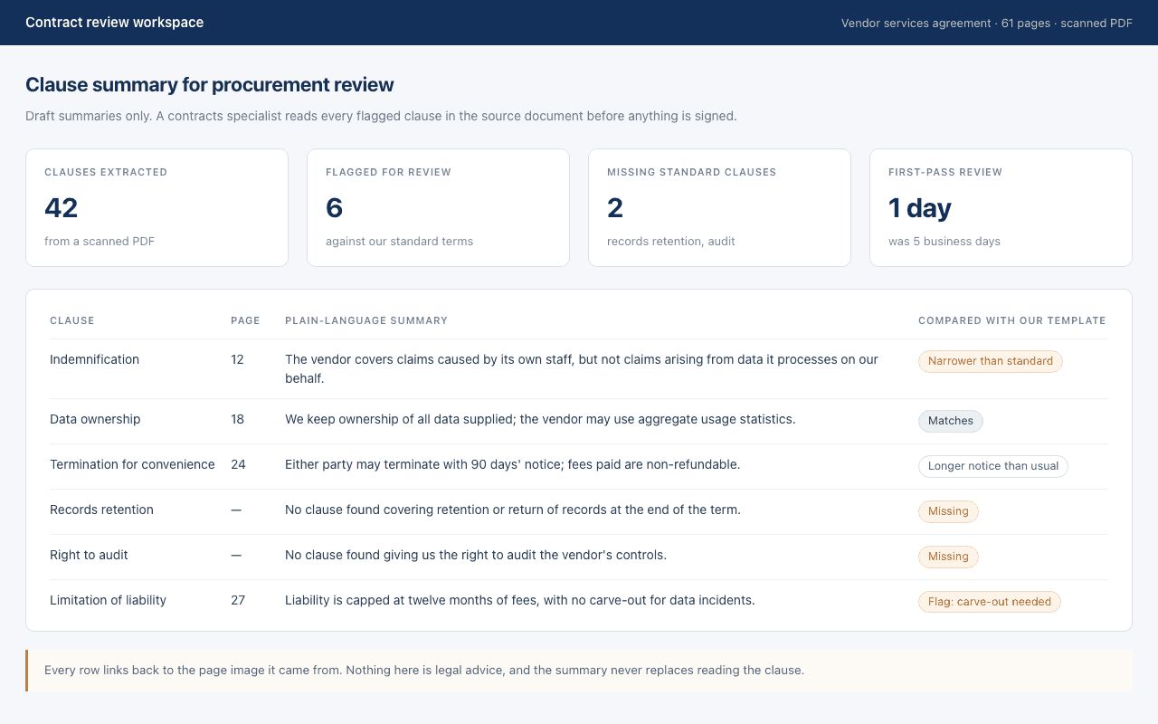Click page 24 in the Termination row
1158x724 pixels.
click(238, 464)
